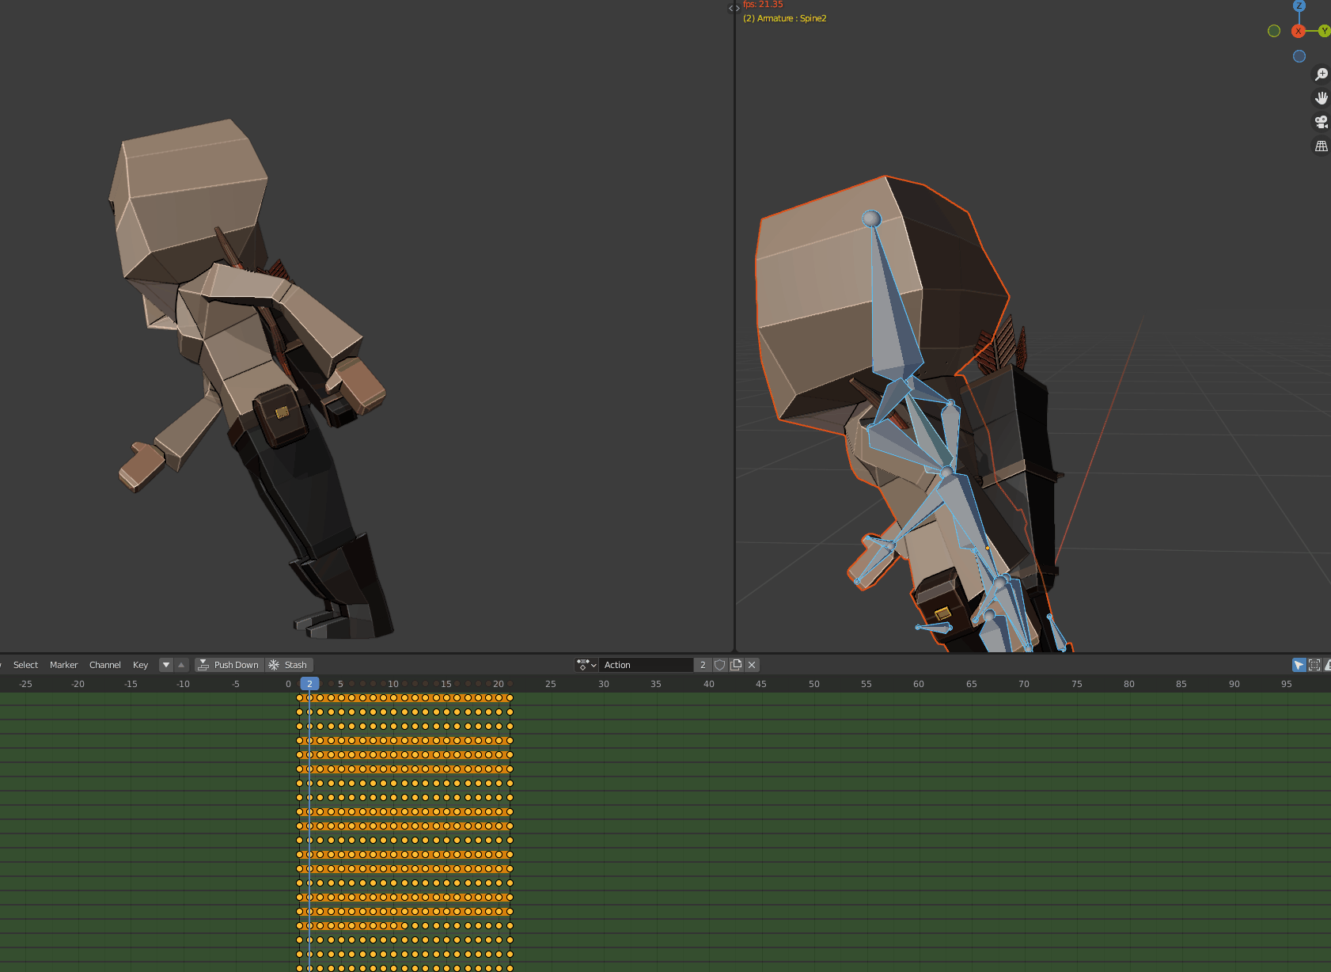Open the Channel menu
The height and width of the screenshot is (972, 1331).
coord(104,665)
